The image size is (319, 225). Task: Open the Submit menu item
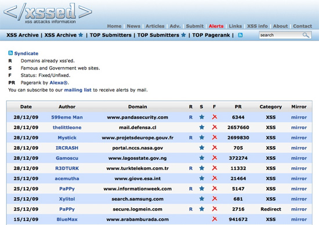(195, 26)
